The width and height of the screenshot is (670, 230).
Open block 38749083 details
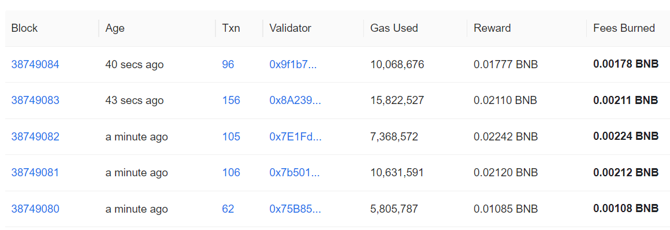click(35, 101)
